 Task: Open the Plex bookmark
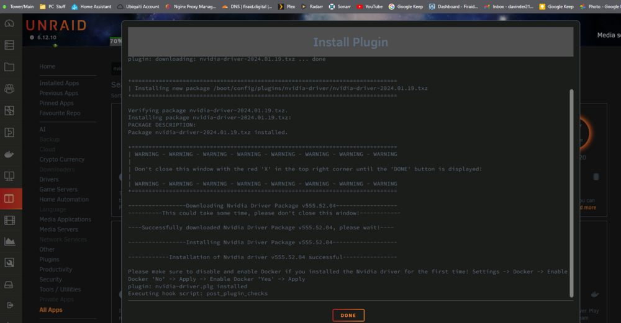(287, 6)
